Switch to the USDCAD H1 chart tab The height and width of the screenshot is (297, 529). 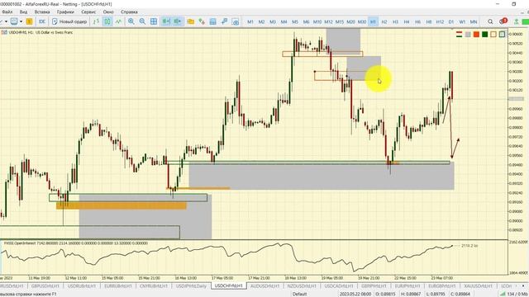(x=338, y=286)
